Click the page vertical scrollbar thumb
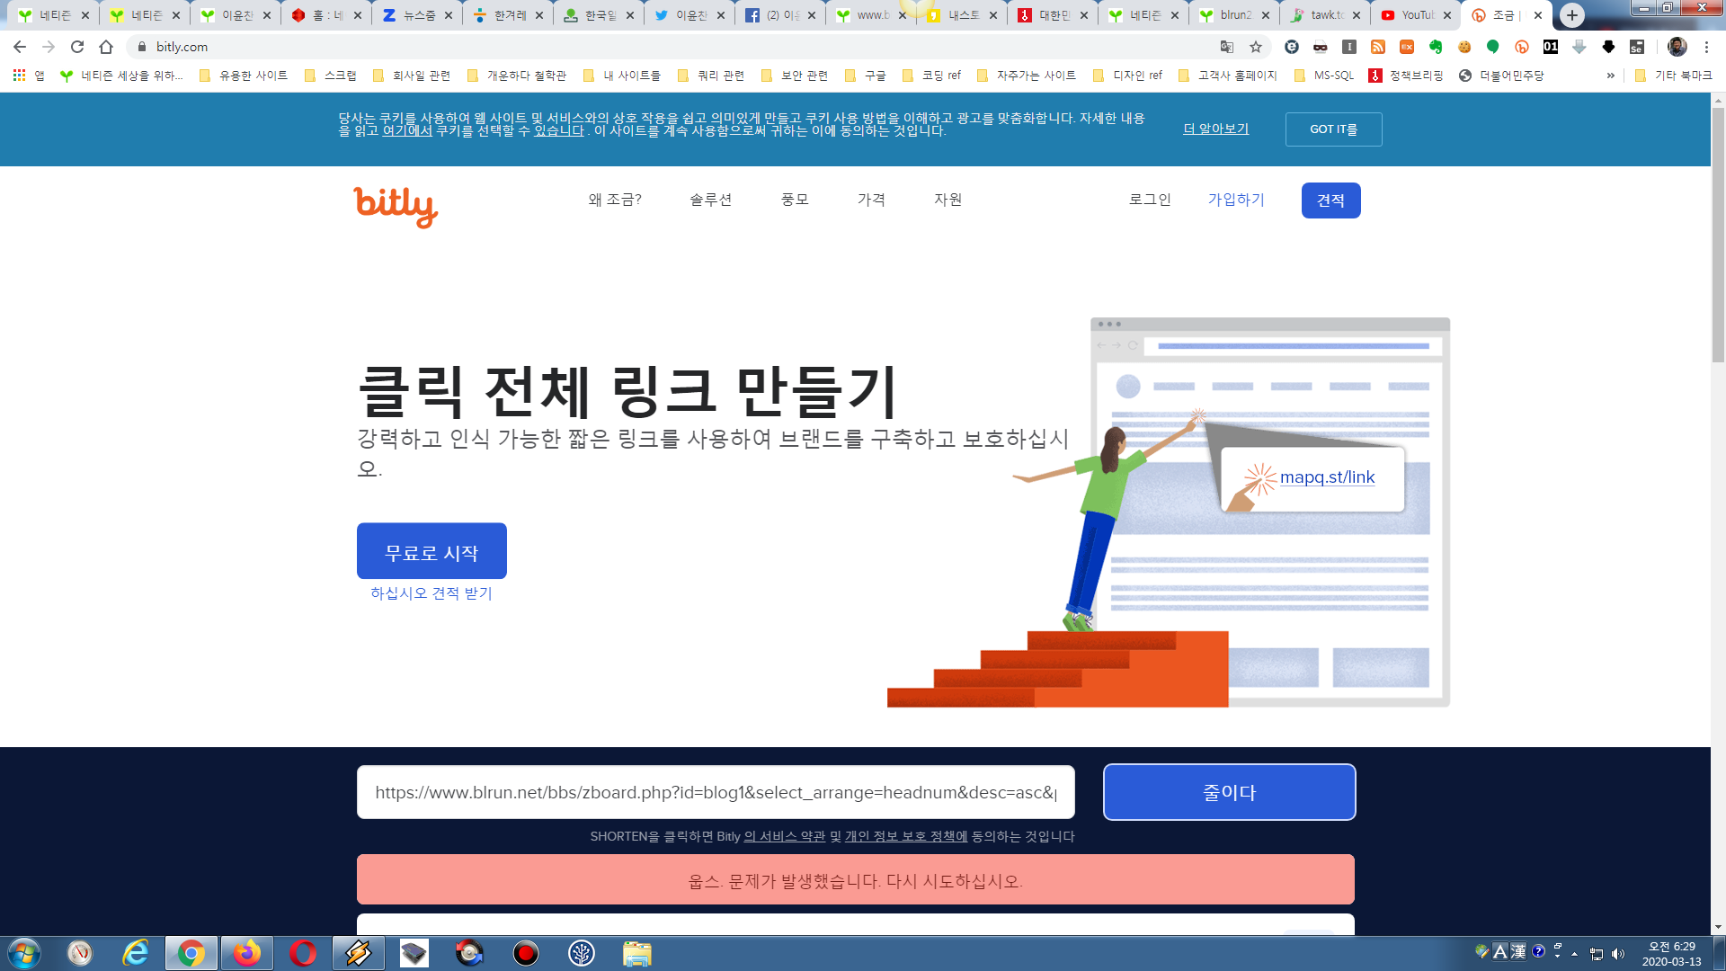Image resolution: width=1726 pixels, height=971 pixels. [1718, 234]
